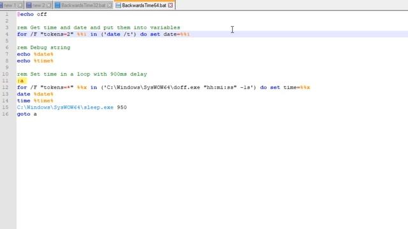This screenshot has width=408, height=229.
Task: Click line number 4 in the margin
Action: (7, 34)
